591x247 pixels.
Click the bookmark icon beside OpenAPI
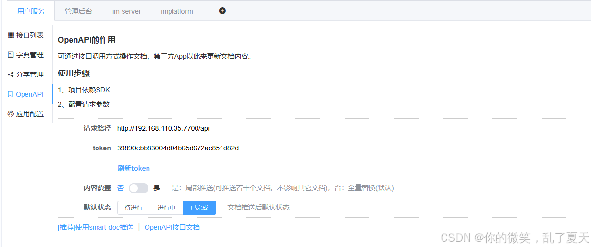[10, 94]
